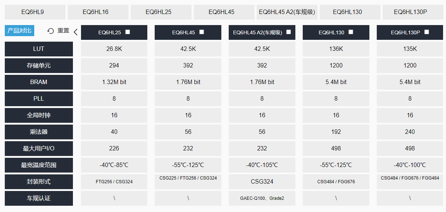Screen dimensions: 446x212
Task: Switch to the EQ6HL9 tab
Action: coord(35,12)
